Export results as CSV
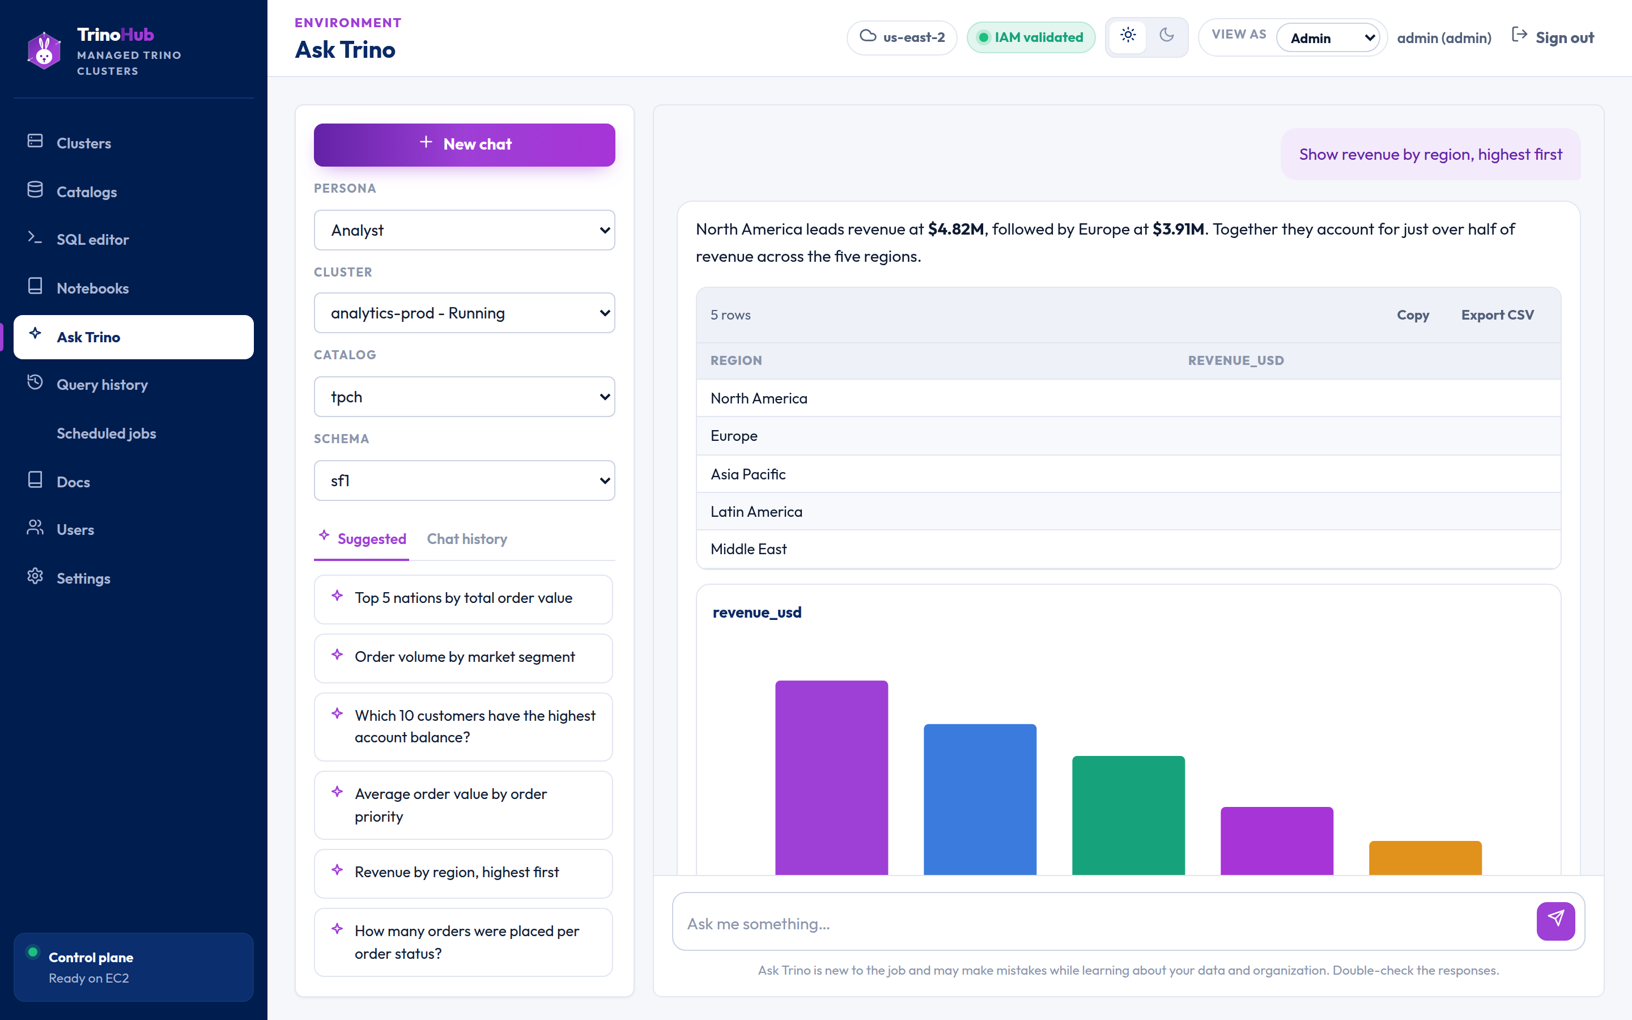The height and width of the screenshot is (1020, 1632). pyautogui.click(x=1497, y=315)
